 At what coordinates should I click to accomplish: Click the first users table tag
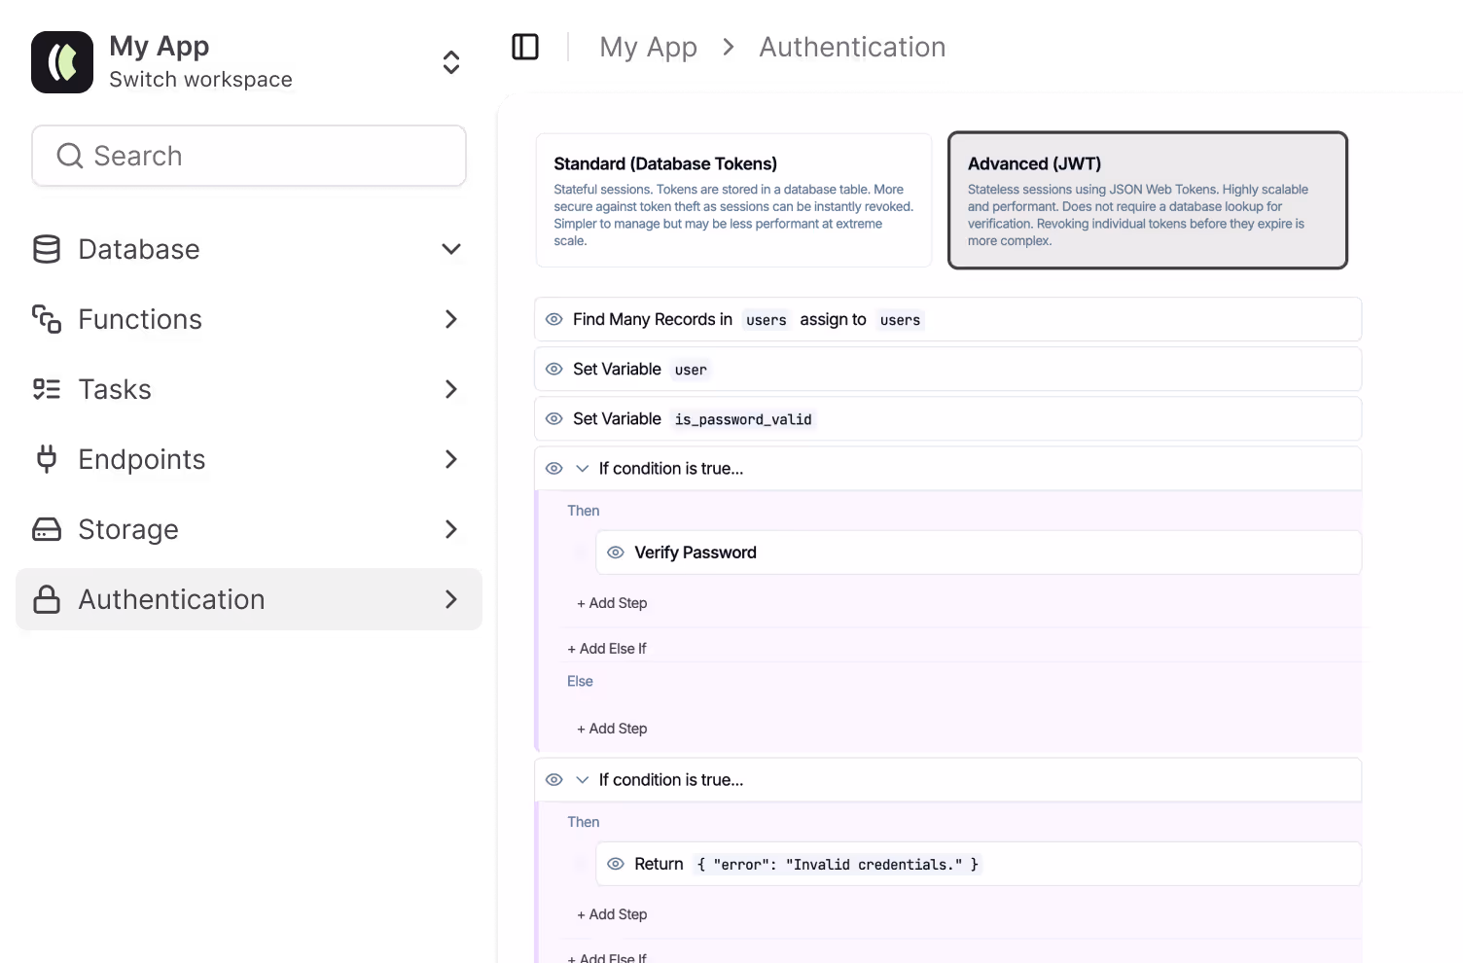[x=767, y=320]
